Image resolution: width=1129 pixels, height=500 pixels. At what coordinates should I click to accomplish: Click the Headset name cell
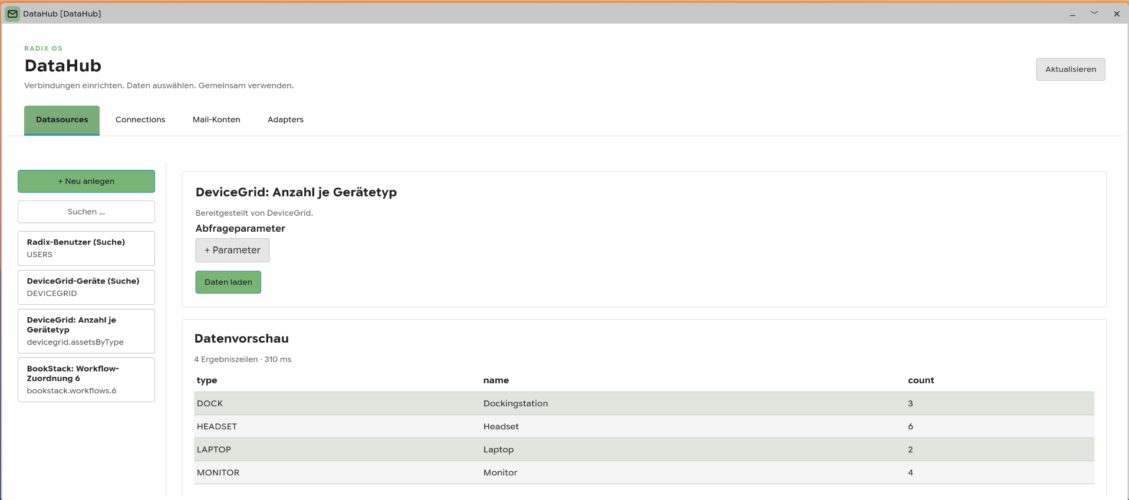pyautogui.click(x=501, y=426)
